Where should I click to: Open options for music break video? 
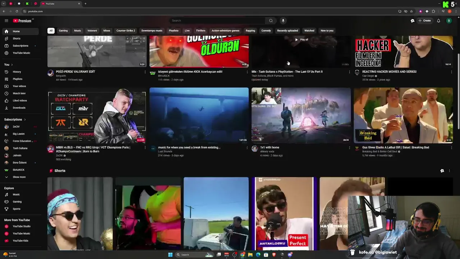247,147
